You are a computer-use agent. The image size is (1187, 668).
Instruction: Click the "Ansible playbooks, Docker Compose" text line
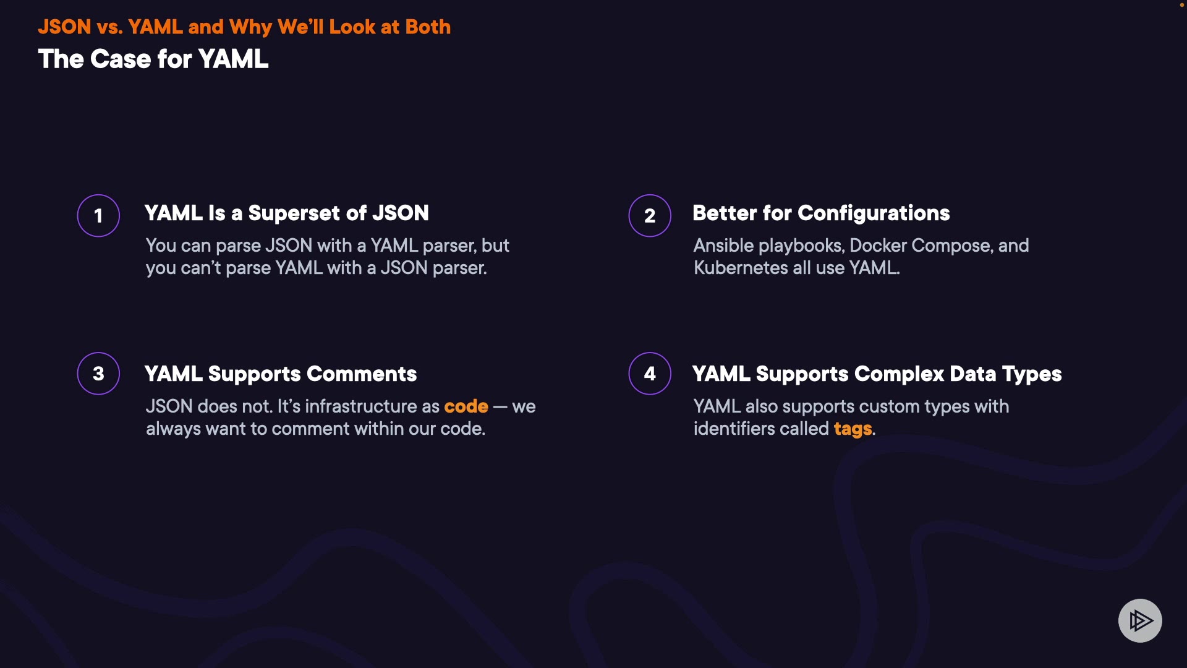click(x=861, y=246)
